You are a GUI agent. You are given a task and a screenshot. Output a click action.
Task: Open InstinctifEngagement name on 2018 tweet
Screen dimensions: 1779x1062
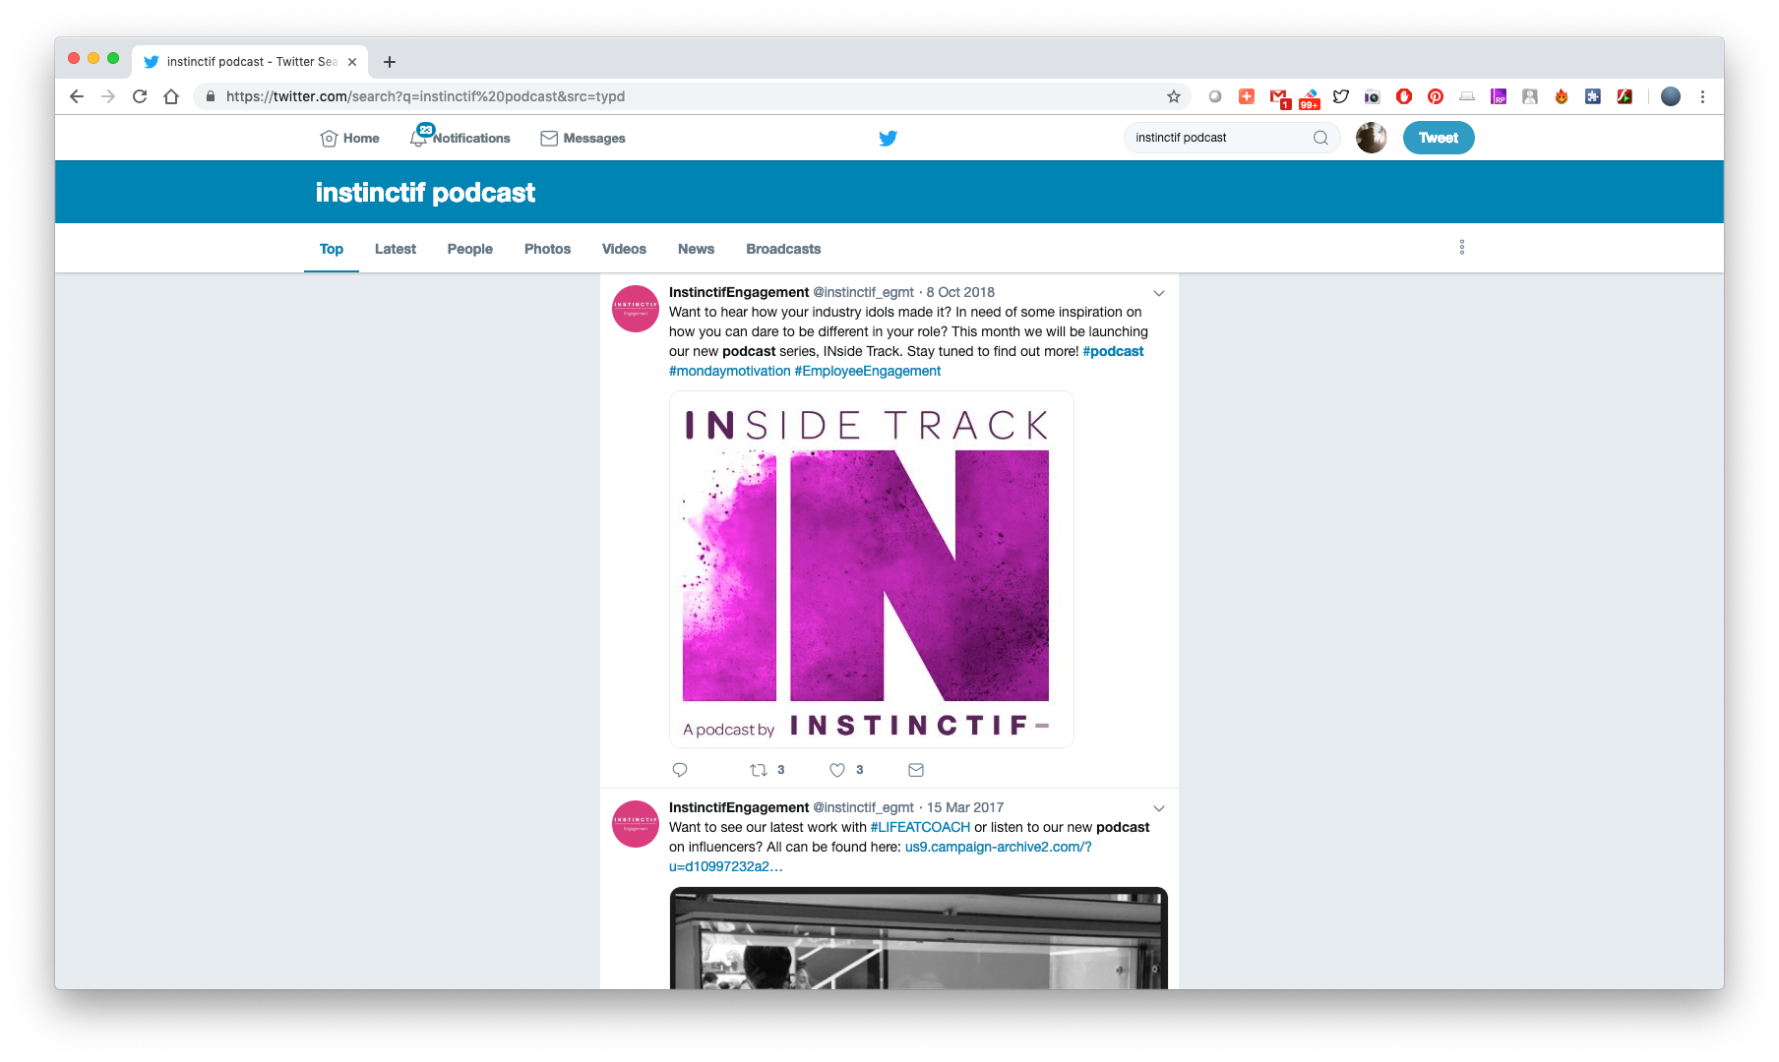point(739,292)
